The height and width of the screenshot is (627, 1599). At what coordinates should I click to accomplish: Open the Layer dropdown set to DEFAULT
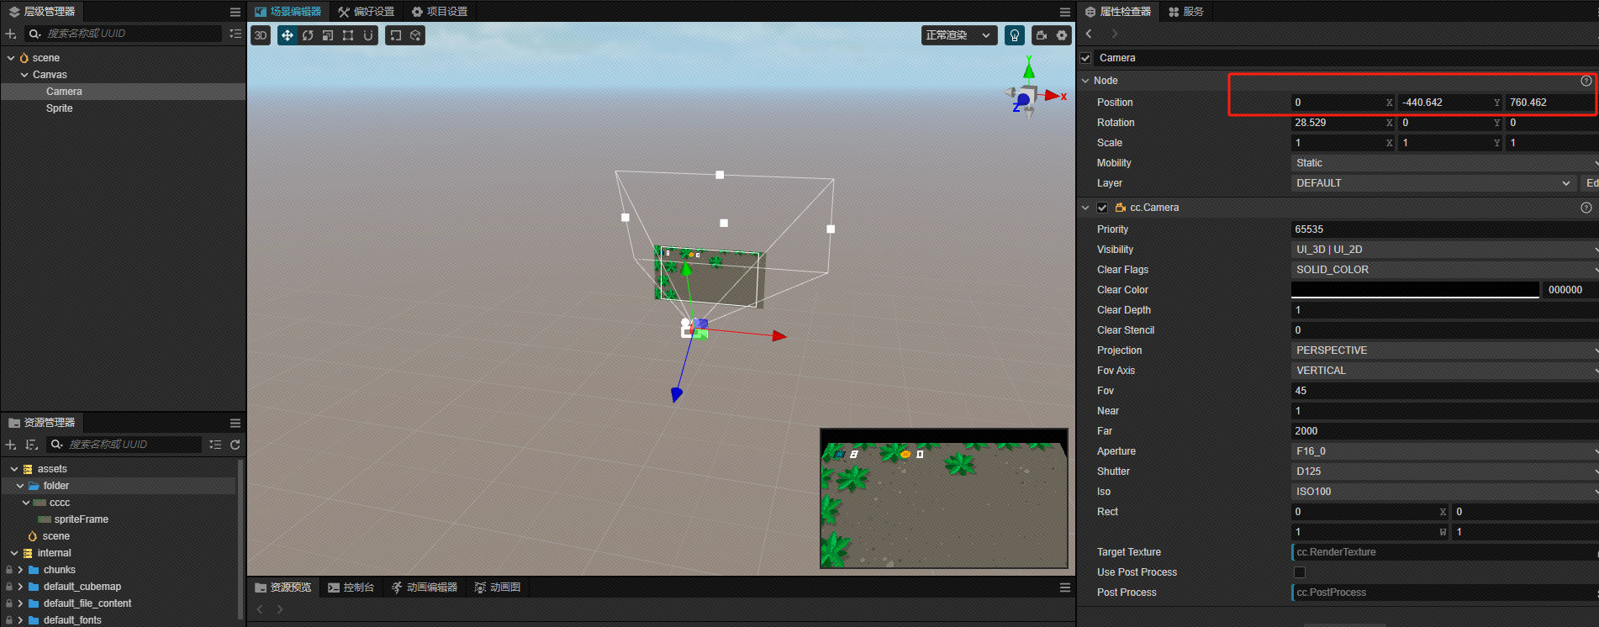[1434, 183]
